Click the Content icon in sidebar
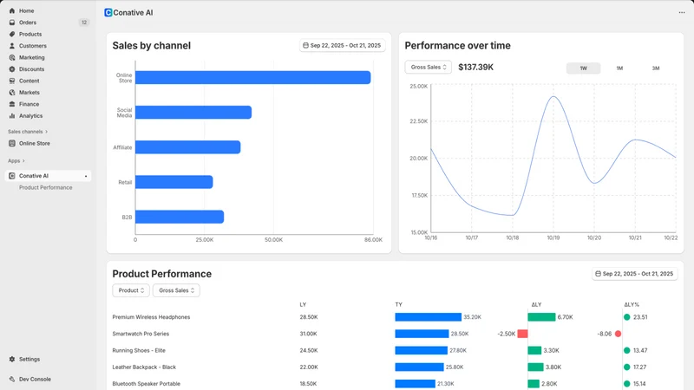The height and width of the screenshot is (390, 694). point(12,81)
